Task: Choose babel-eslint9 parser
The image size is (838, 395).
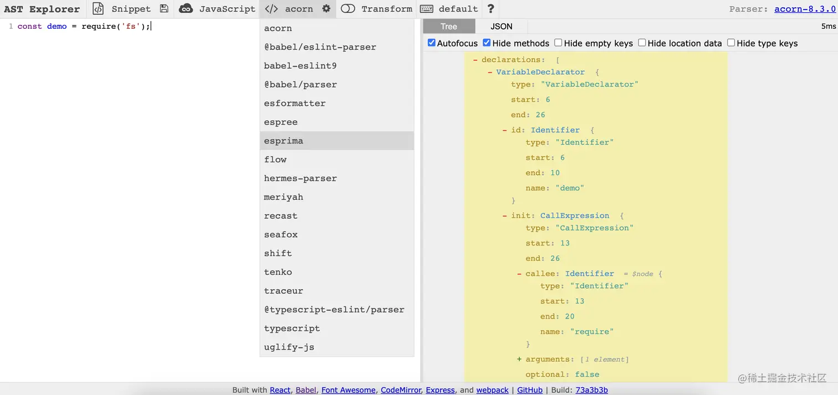Action: pyautogui.click(x=337, y=66)
